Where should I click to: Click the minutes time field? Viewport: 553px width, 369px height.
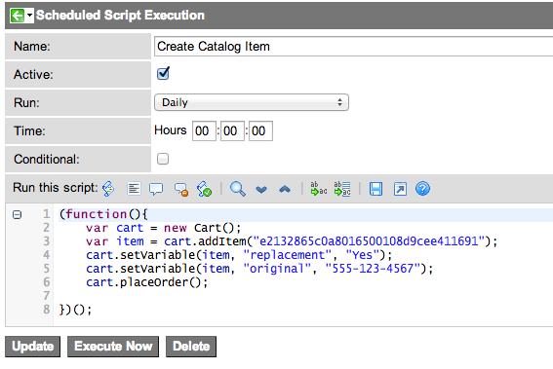coord(232,131)
